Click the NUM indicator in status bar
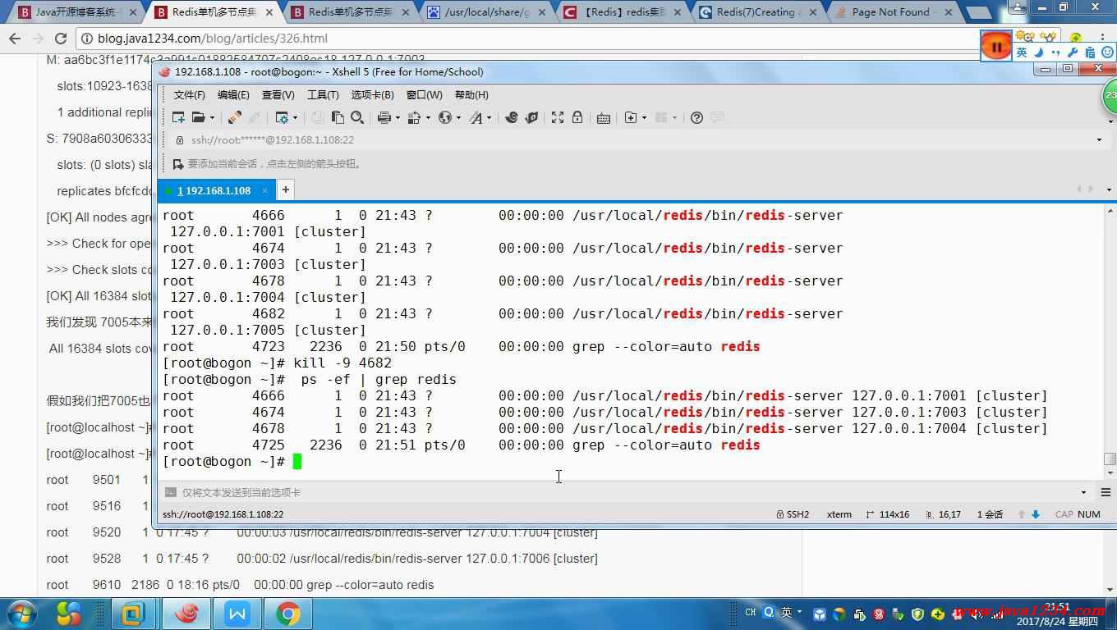 pyautogui.click(x=1089, y=514)
